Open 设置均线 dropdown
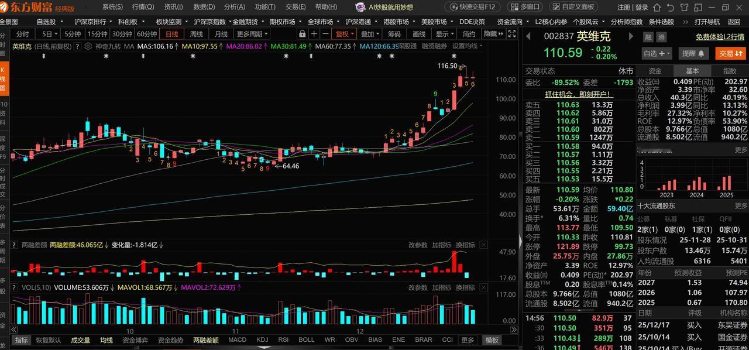Viewport: 749px width, 350px height. [468, 46]
